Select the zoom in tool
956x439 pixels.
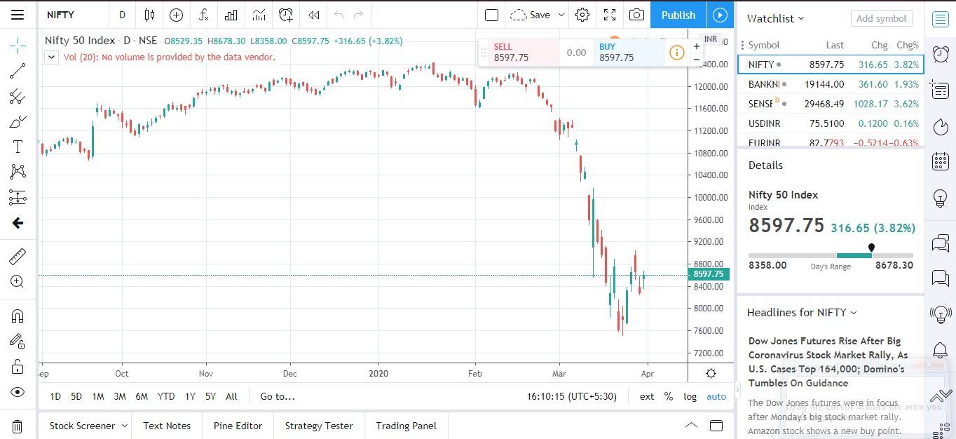pos(18,282)
